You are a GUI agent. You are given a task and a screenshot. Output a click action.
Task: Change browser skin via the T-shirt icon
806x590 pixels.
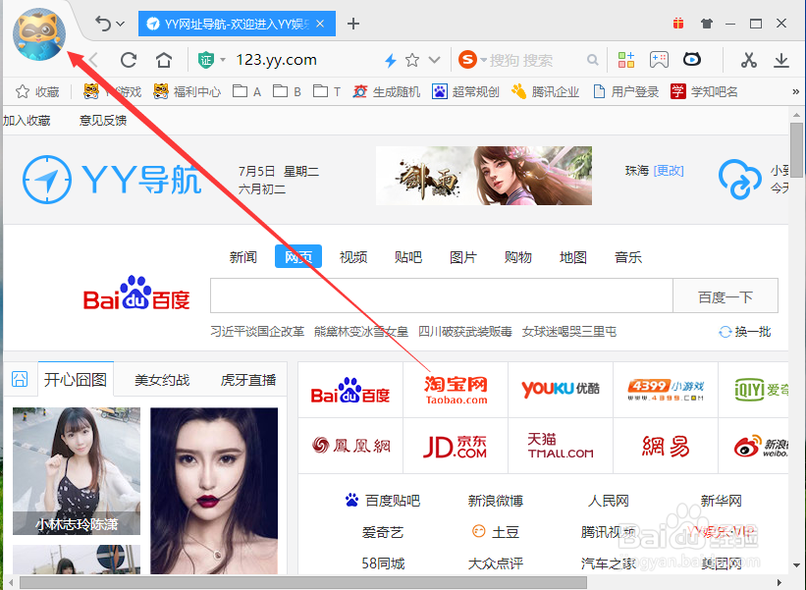(706, 22)
